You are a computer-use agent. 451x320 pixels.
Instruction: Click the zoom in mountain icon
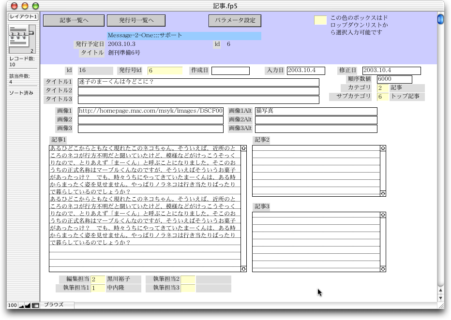coord(28,305)
